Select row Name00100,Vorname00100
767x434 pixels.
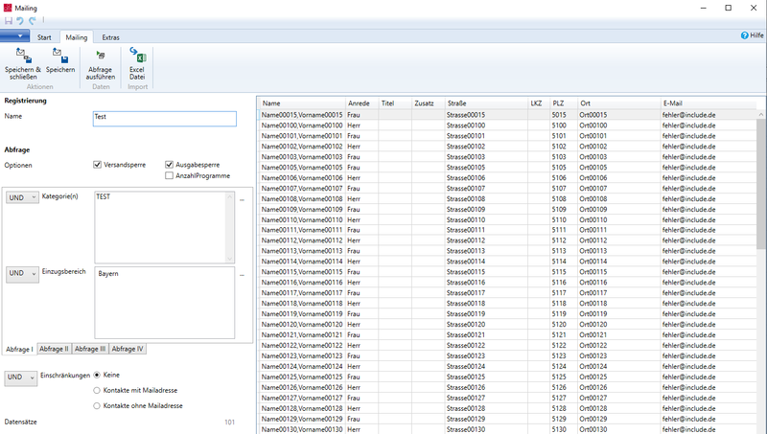pos(507,126)
